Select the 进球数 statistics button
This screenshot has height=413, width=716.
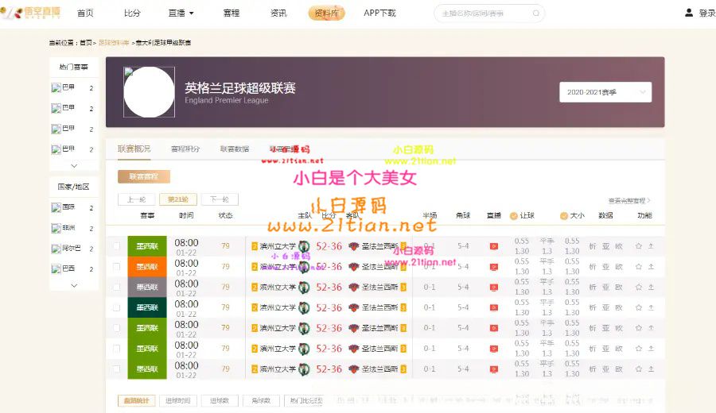pyautogui.click(x=220, y=400)
